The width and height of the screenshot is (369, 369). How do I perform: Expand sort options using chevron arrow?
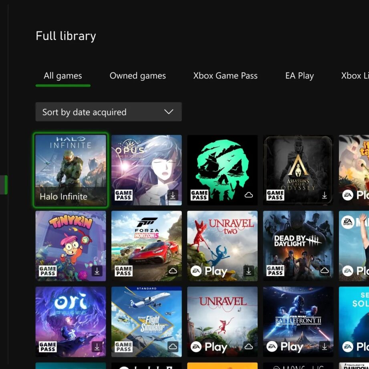click(169, 112)
